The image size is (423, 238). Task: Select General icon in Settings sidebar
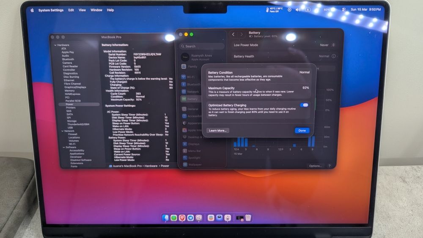pos(184,109)
